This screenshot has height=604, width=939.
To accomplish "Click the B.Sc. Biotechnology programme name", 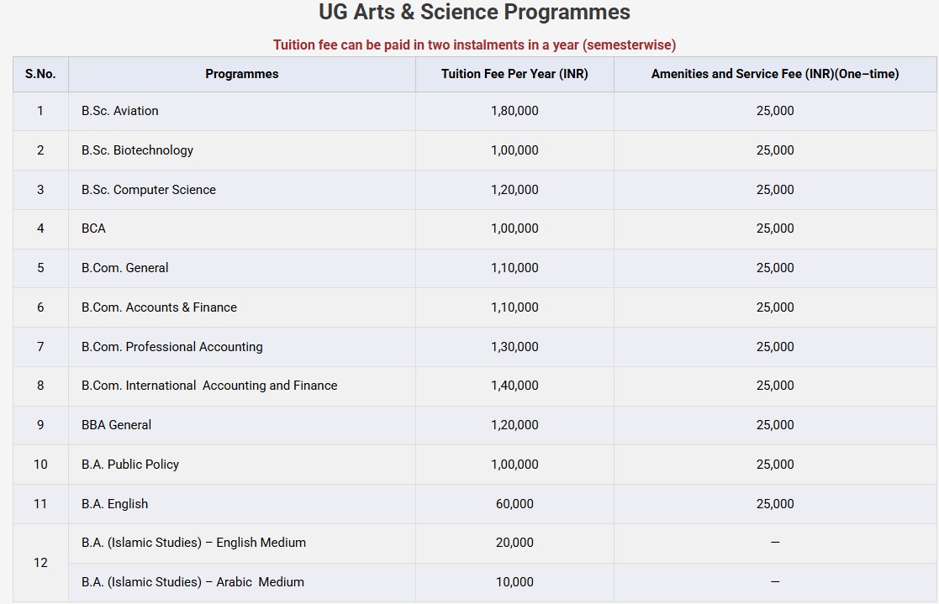I will click(x=137, y=150).
